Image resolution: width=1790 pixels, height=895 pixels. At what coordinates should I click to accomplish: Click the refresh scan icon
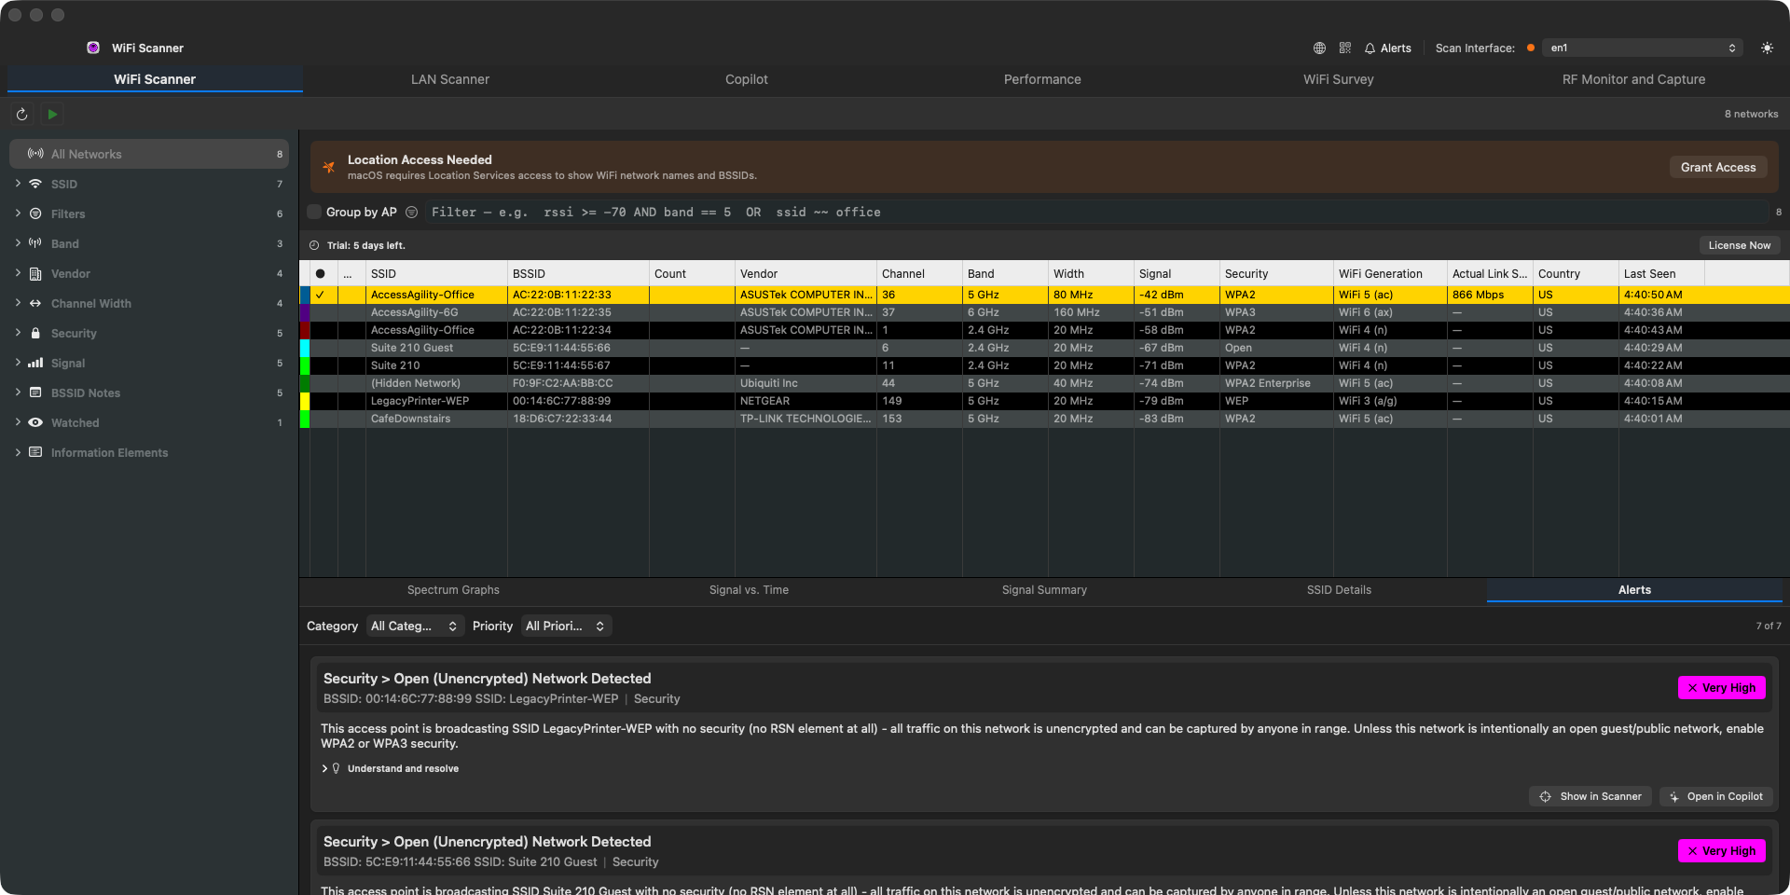(22, 114)
